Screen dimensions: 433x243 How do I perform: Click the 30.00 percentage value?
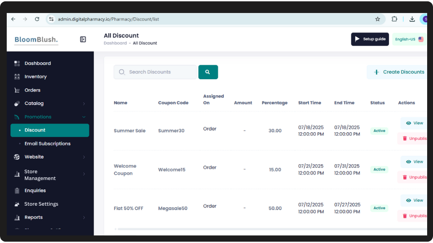[x=275, y=130]
